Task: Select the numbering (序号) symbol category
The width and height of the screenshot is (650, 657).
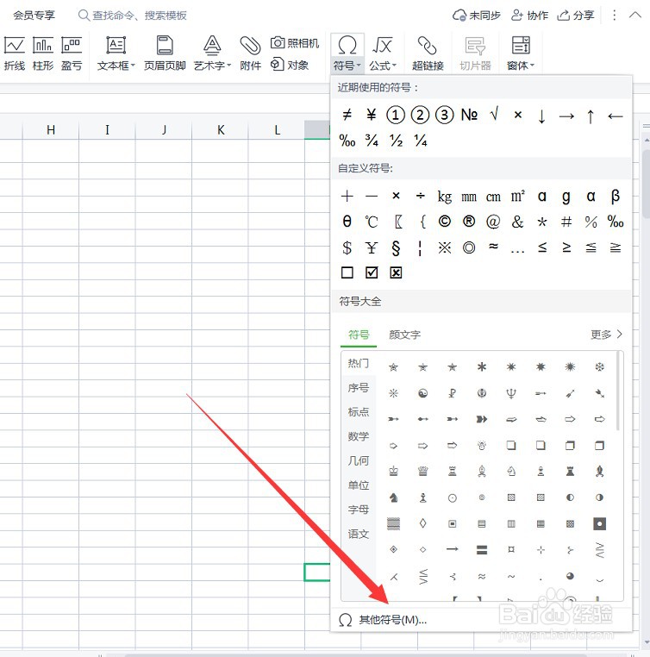Action: coord(359,388)
